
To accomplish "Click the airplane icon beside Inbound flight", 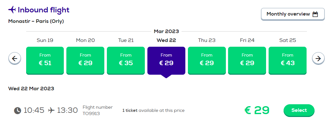I will [x=12, y=10].
